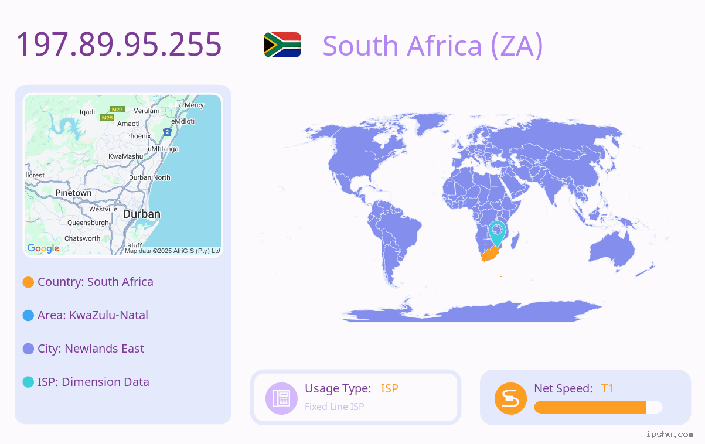Viewport: 705px width, 444px height.
Task: Select the ISP: Dimension Data text
Action: [93, 382]
